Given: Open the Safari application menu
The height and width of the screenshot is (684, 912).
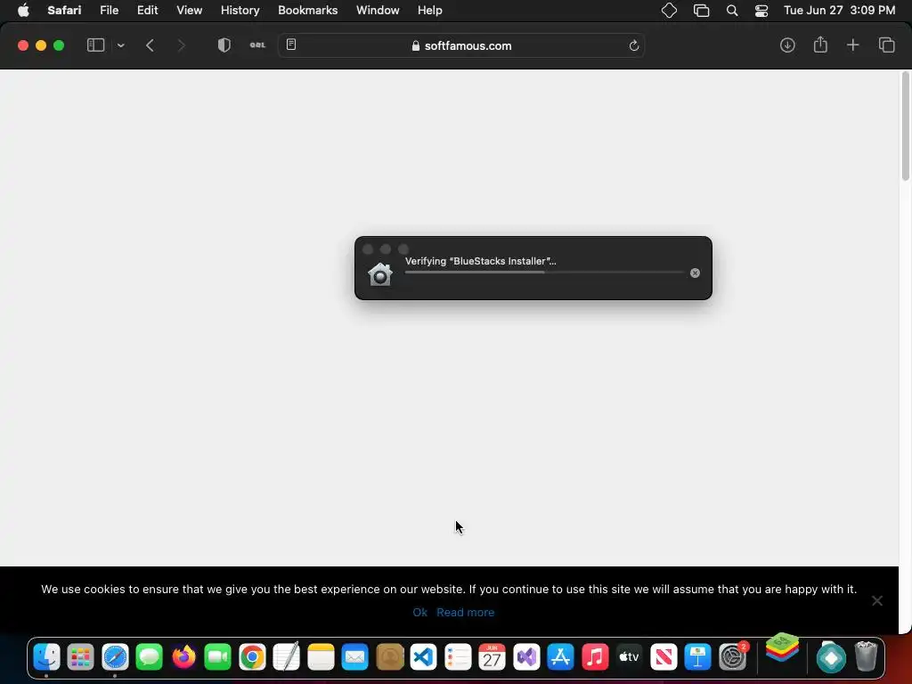Looking at the screenshot, I should pos(64,11).
